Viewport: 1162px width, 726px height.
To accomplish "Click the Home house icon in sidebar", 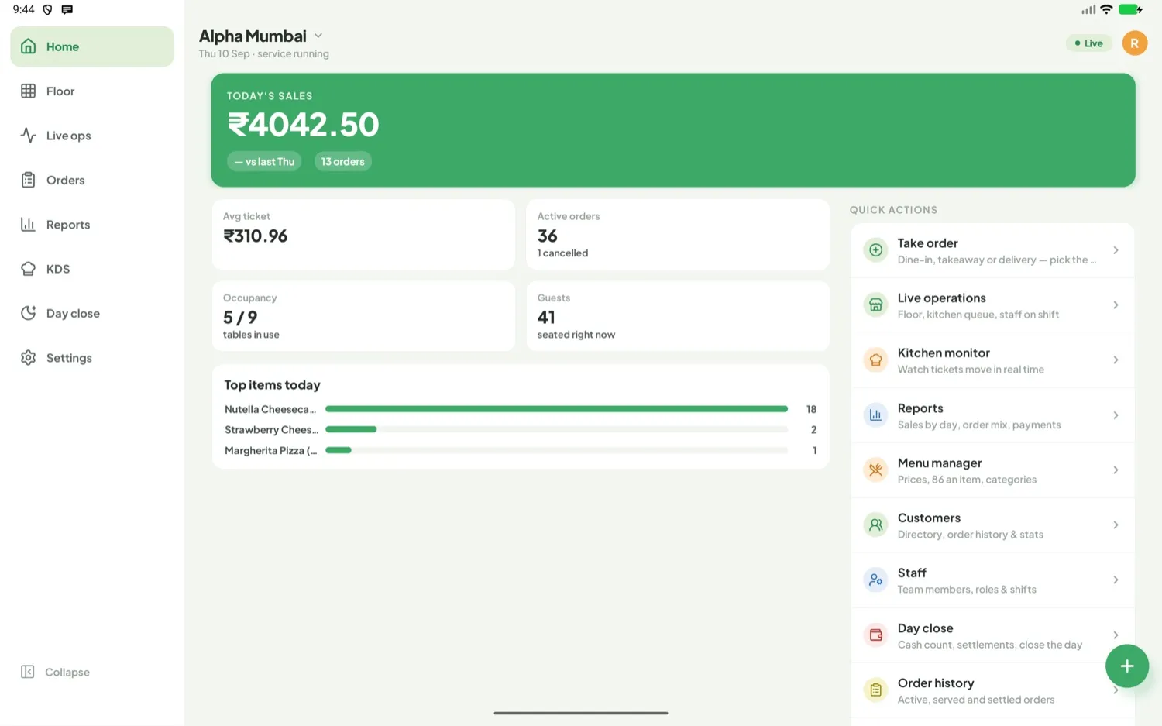I will 29,46.
